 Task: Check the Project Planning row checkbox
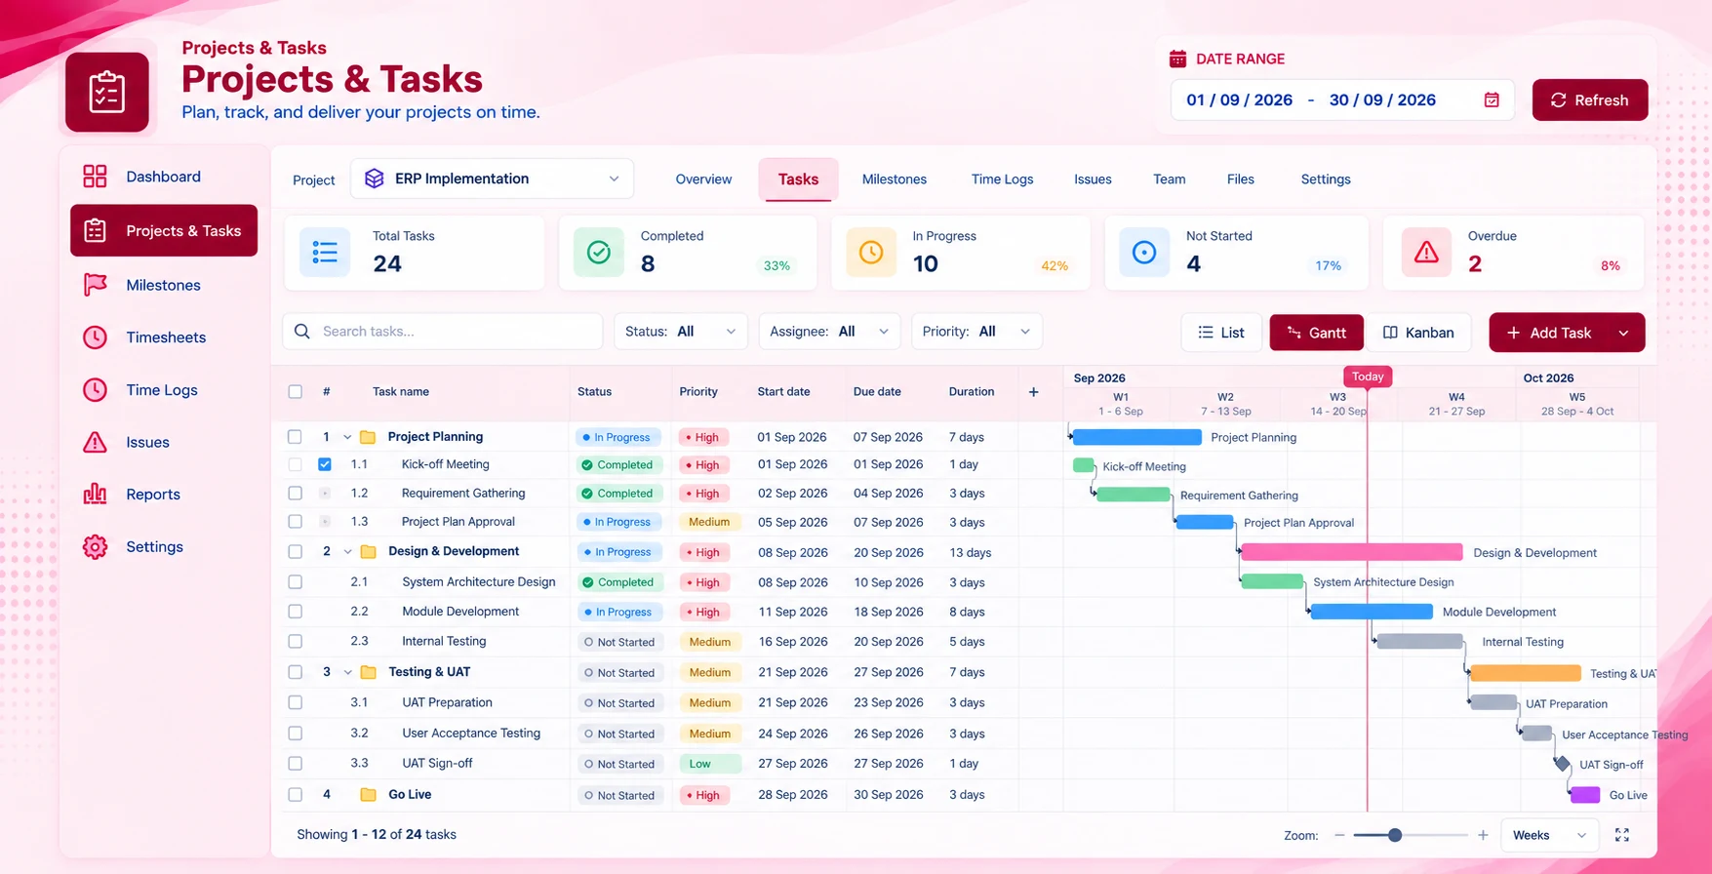click(295, 437)
